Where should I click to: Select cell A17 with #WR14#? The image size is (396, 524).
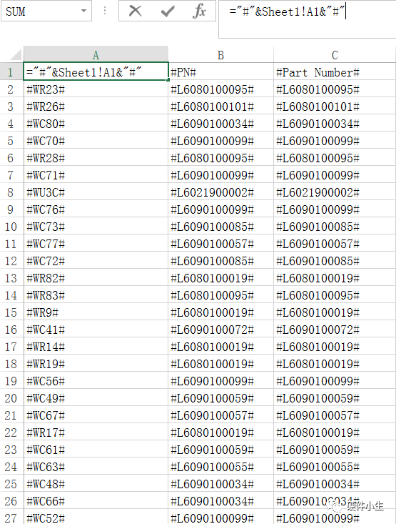click(96, 346)
